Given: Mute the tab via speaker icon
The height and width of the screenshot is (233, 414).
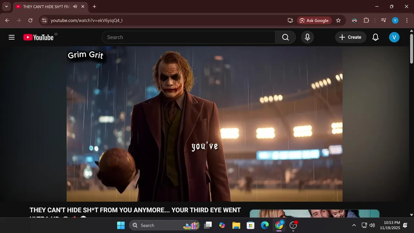Looking at the screenshot, I should [75, 6].
